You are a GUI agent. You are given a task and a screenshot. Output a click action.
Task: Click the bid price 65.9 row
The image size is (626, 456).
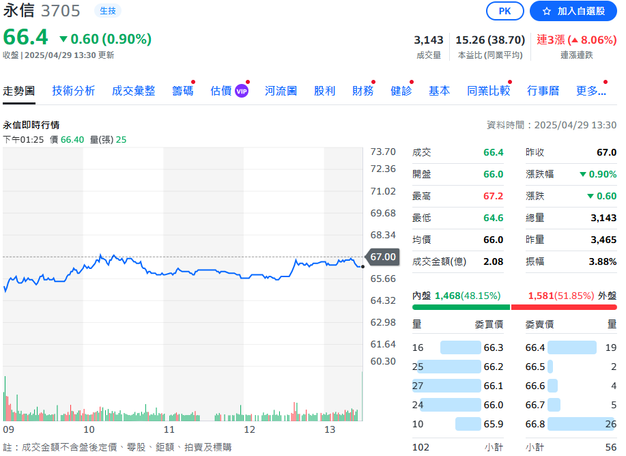click(458, 424)
